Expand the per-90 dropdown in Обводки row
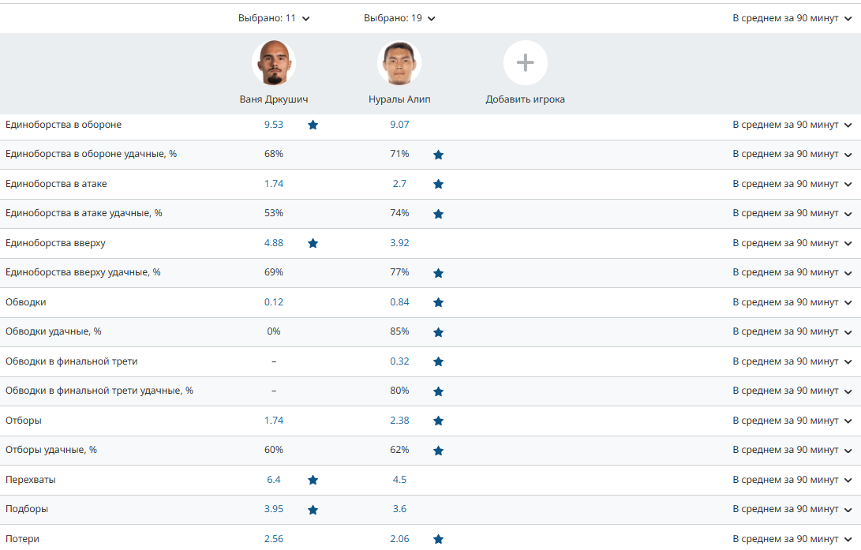The height and width of the screenshot is (550, 861). tap(792, 302)
